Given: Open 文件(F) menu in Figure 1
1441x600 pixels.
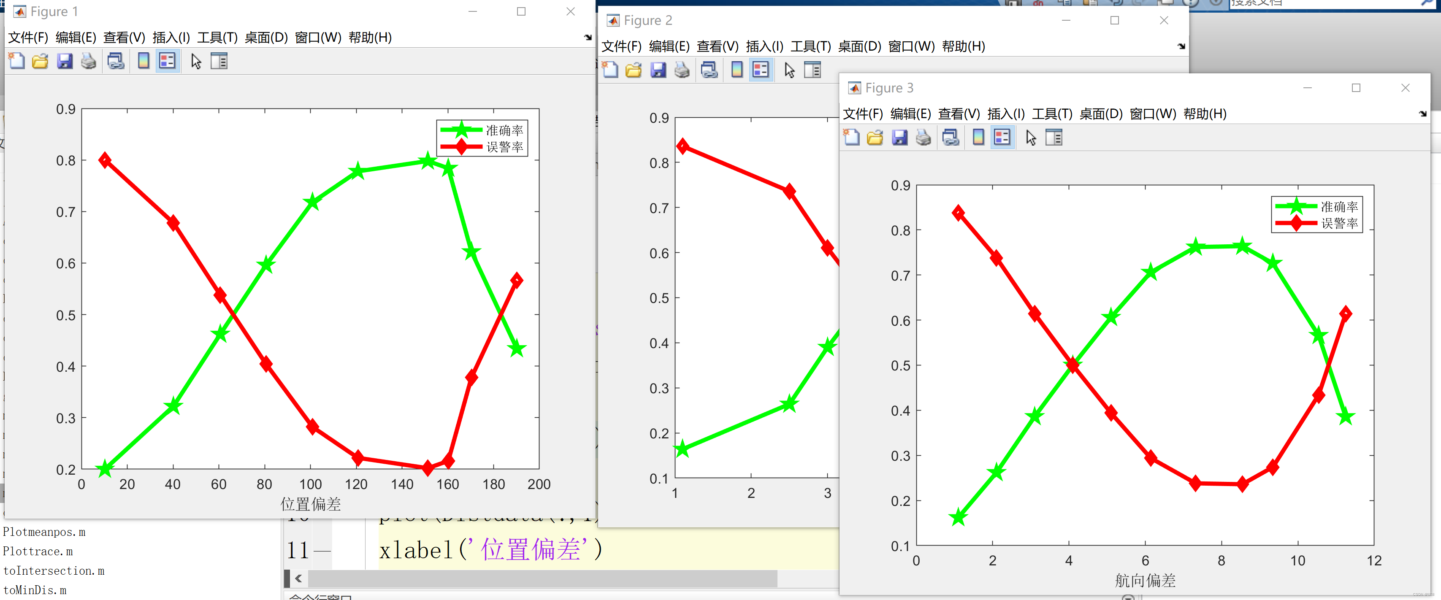Looking at the screenshot, I should (28, 38).
